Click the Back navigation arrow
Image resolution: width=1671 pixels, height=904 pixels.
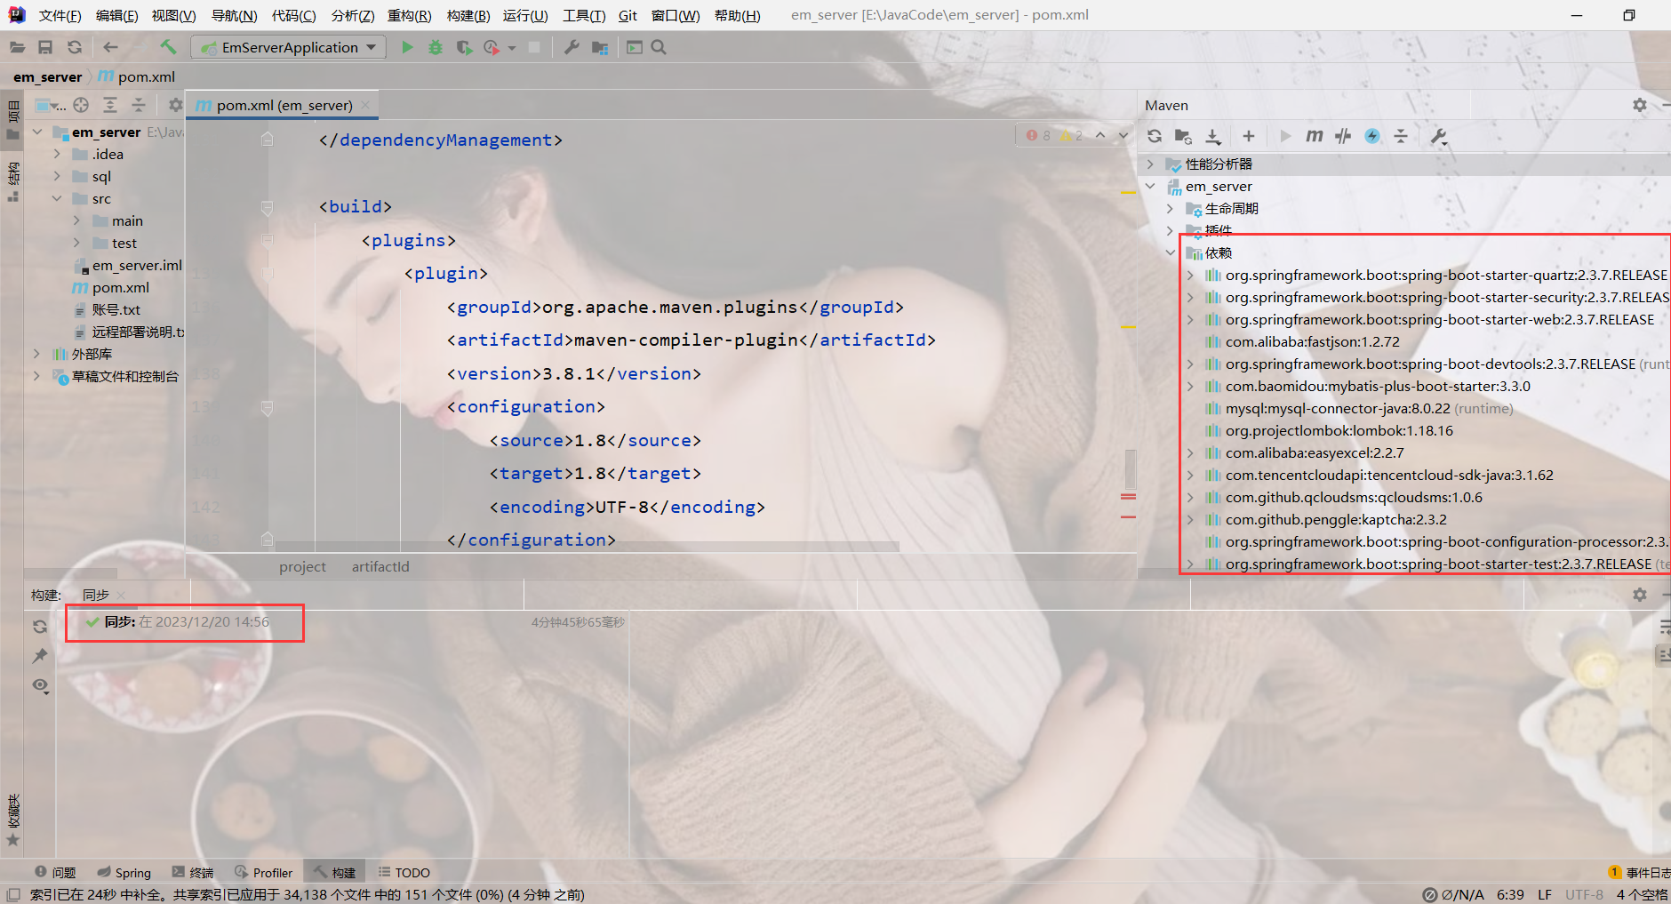110,47
